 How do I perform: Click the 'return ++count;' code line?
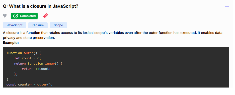click(36, 69)
